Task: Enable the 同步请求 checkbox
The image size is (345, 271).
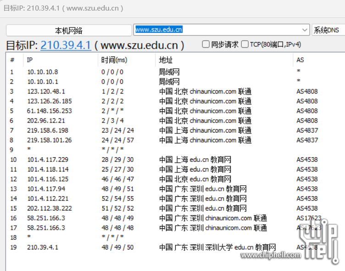Action: 206,44
